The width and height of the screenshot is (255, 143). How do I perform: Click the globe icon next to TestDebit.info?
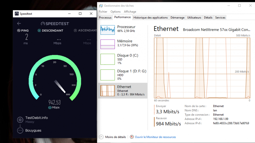tap(20, 120)
